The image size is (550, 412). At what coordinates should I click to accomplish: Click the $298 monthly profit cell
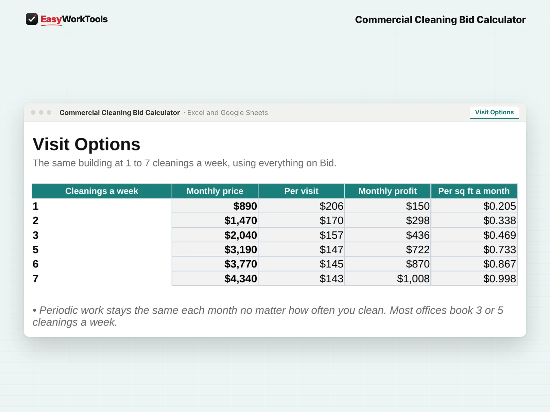[387, 220]
